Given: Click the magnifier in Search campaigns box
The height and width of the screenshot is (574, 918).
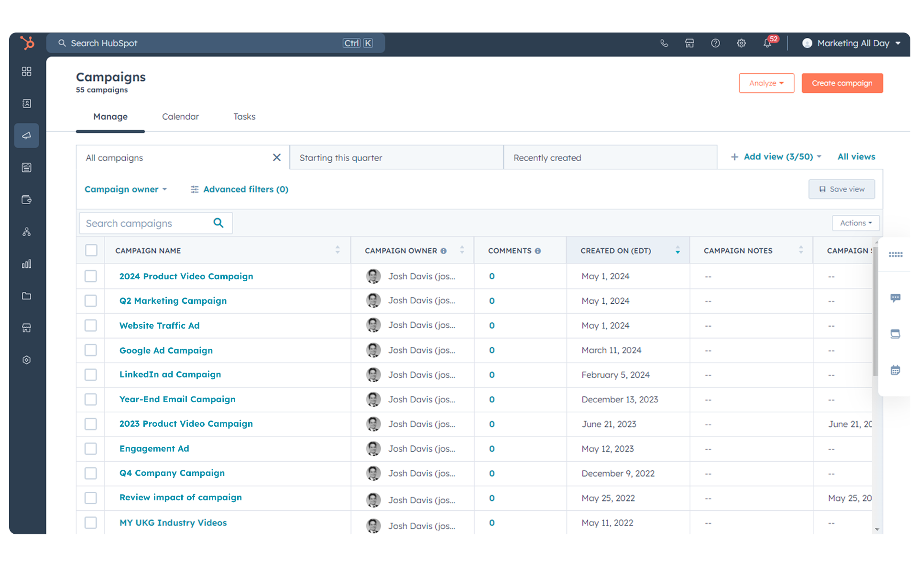Looking at the screenshot, I should click(219, 223).
